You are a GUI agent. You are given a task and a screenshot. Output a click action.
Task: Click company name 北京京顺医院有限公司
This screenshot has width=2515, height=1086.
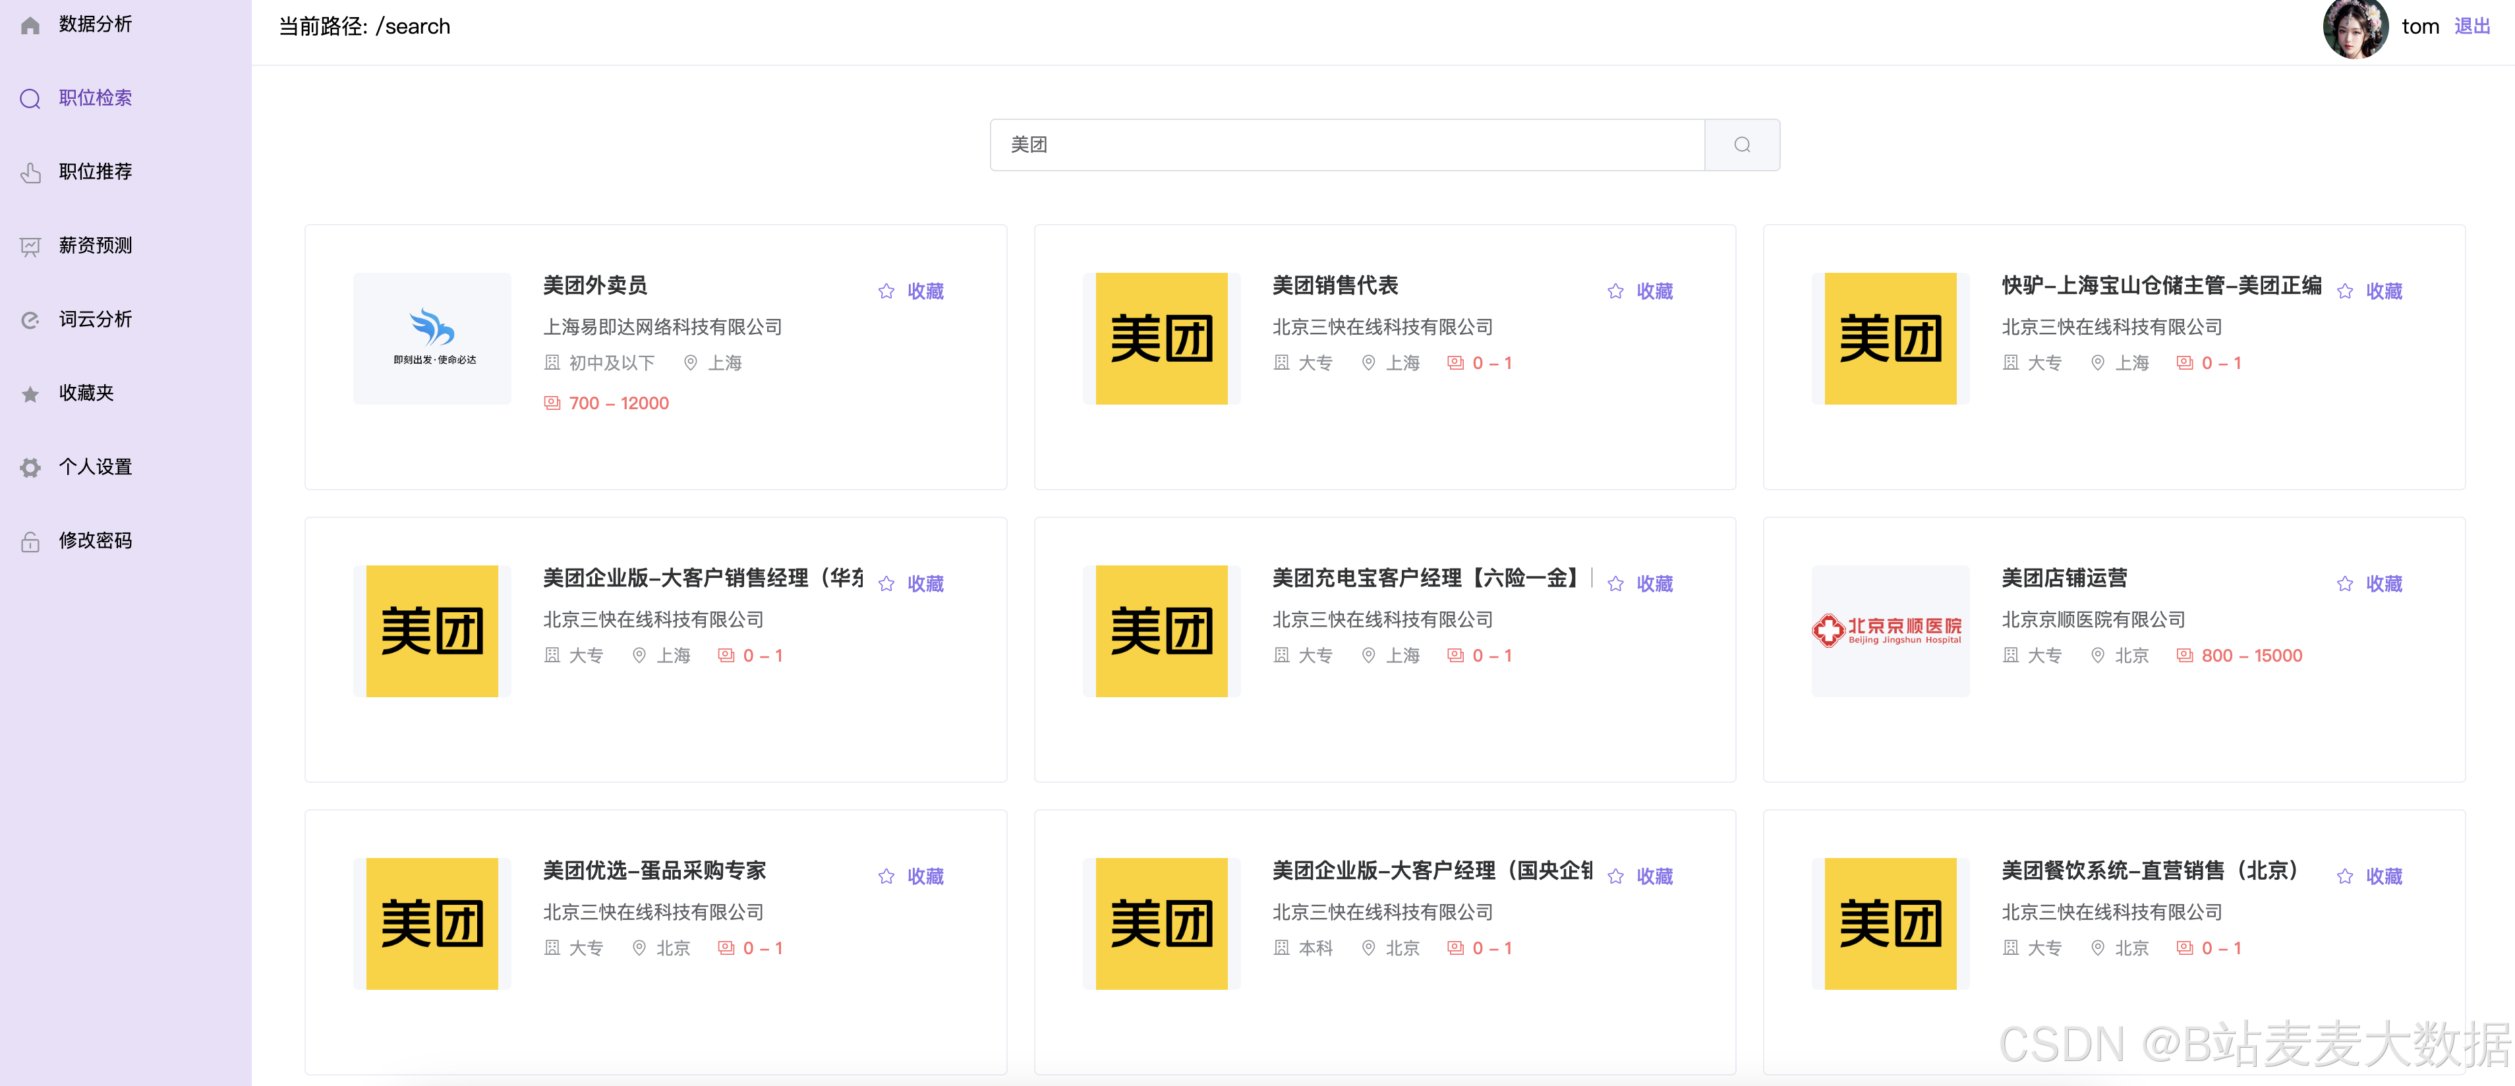[x=2093, y=619]
